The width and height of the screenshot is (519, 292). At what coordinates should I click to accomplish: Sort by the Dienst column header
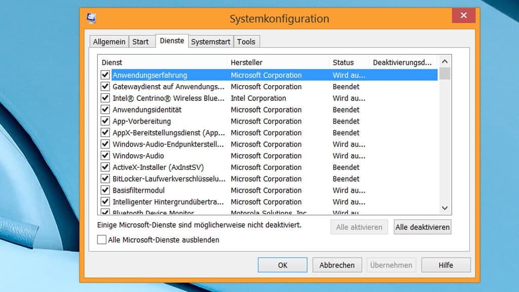(x=163, y=62)
